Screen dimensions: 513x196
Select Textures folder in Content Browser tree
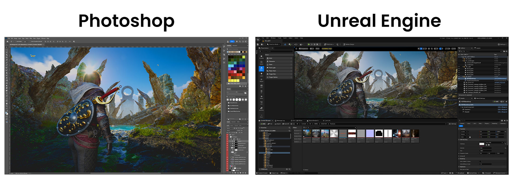pyautogui.click(x=274, y=153)
